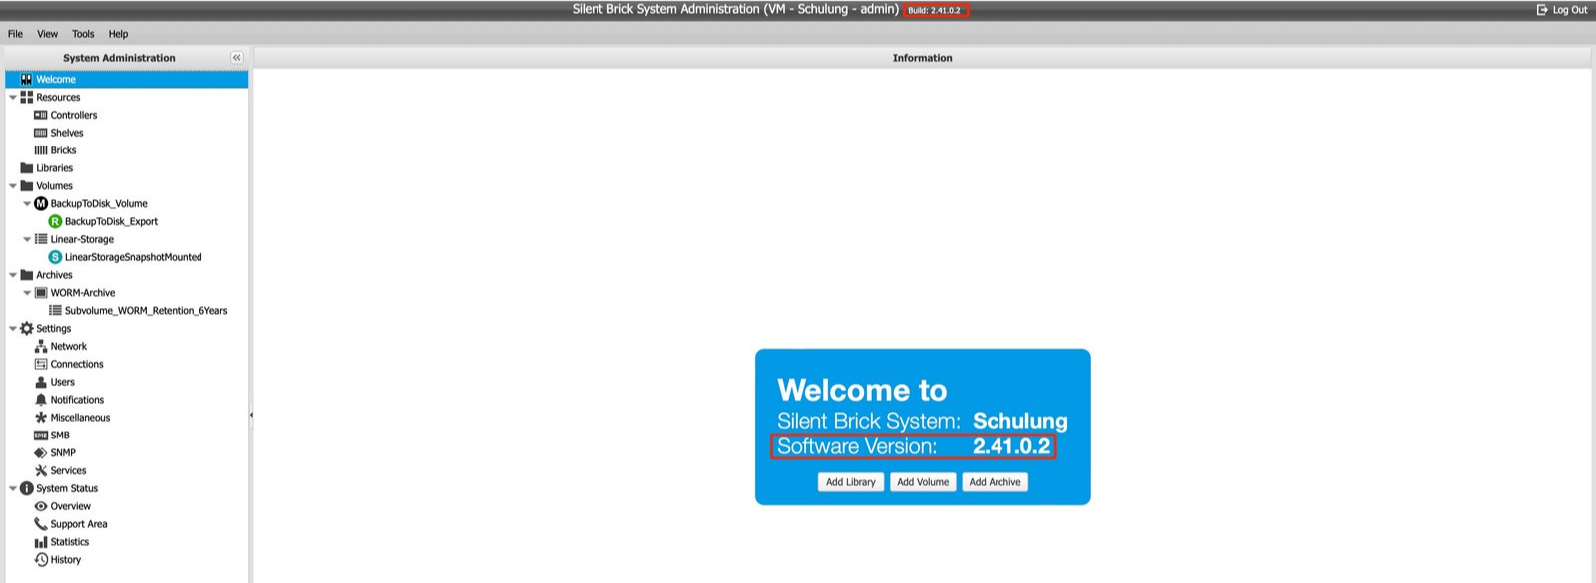Viewport: 1596px width, 583px height.
Task: Click the LinearStorageSnapshotMounted snapshot icon
Action: tap(55, 257)
